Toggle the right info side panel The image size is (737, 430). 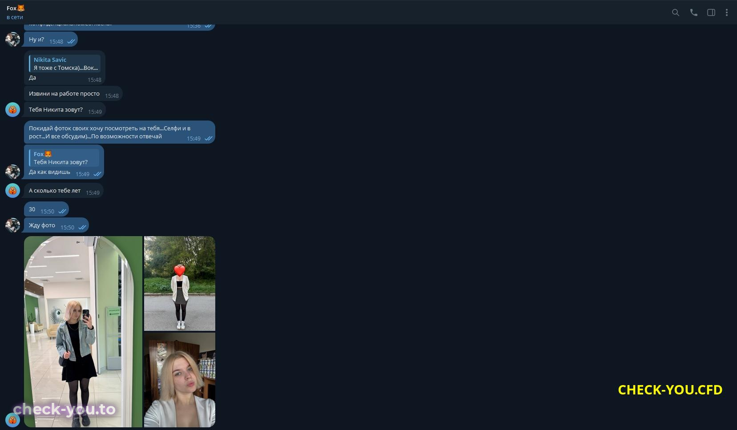coord(711,12)
